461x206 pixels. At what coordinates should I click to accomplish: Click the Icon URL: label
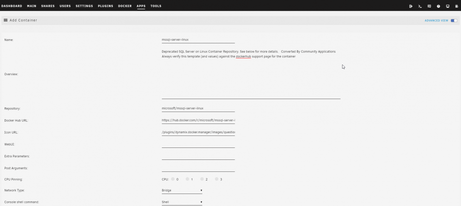tap(11, 133)
